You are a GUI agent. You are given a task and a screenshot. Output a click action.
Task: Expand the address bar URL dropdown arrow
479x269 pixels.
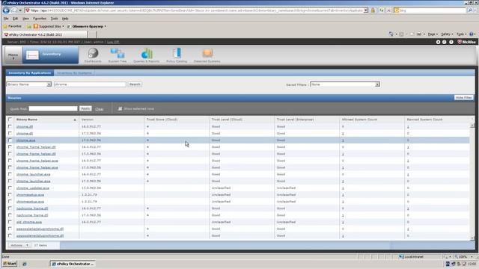pyautogui.click(x=366, y=10)
